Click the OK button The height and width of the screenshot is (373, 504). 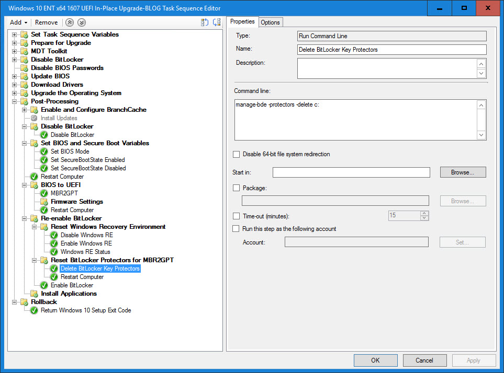(375, 360)
